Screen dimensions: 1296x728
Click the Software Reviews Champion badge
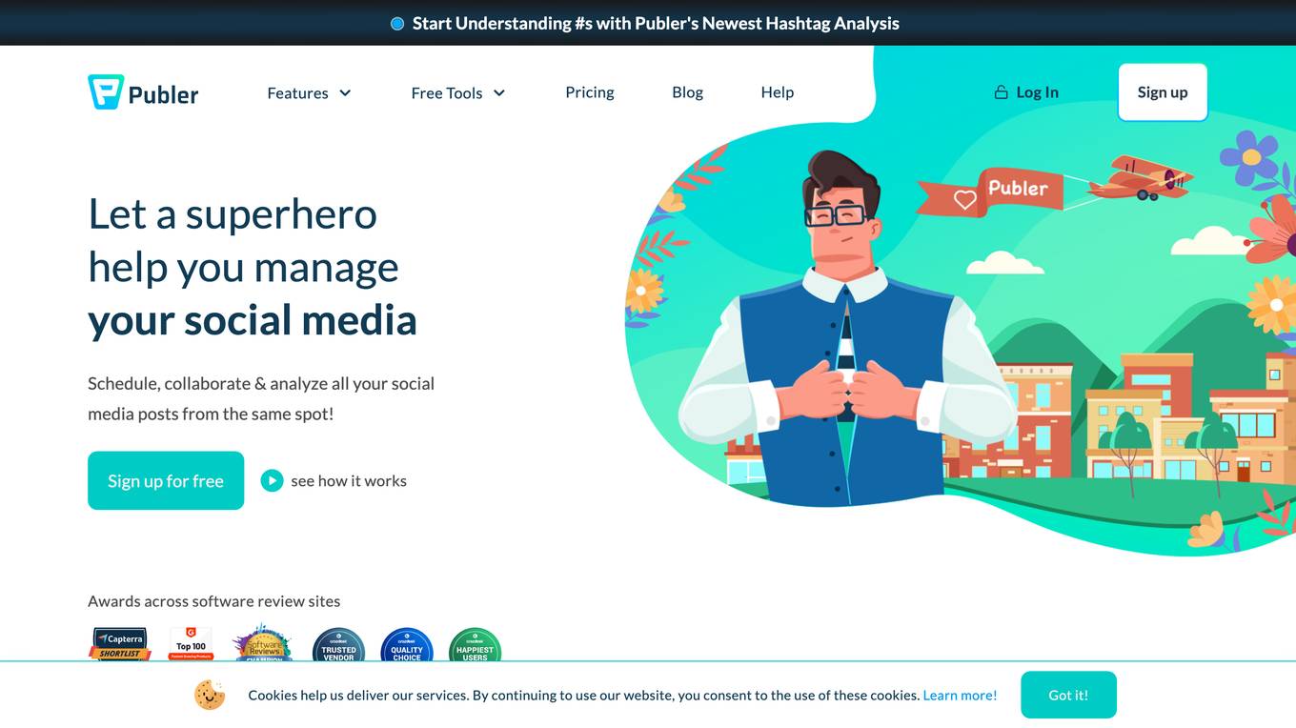[261, 644]
